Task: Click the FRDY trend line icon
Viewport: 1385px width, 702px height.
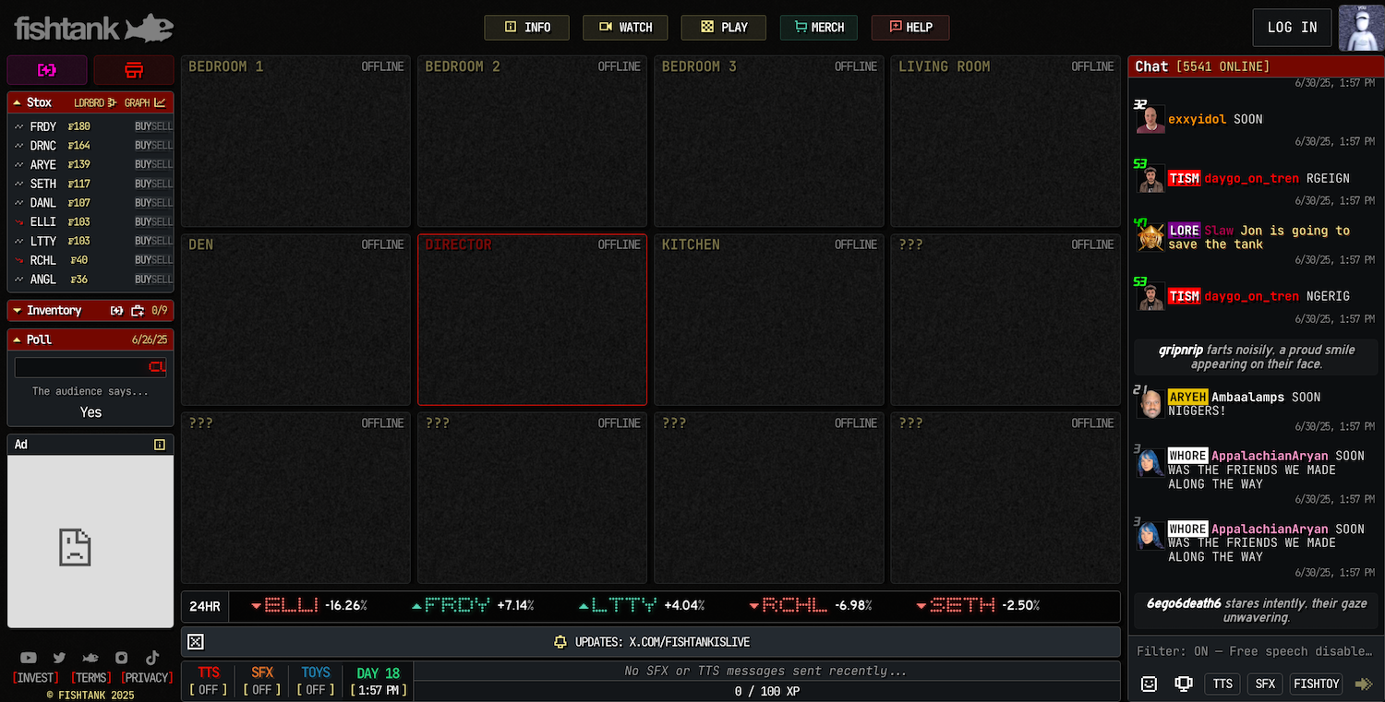Action: point(18,126)
